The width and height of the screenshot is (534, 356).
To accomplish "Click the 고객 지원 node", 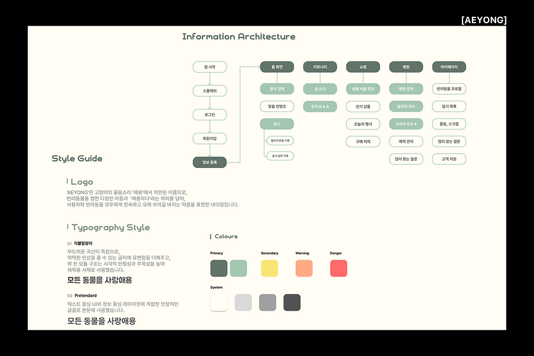I will 449,159.
